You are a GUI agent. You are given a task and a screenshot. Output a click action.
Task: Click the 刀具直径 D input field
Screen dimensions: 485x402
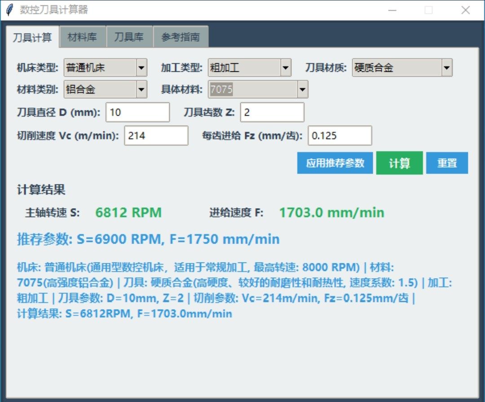pyautogui.click(x=137, y=112)
